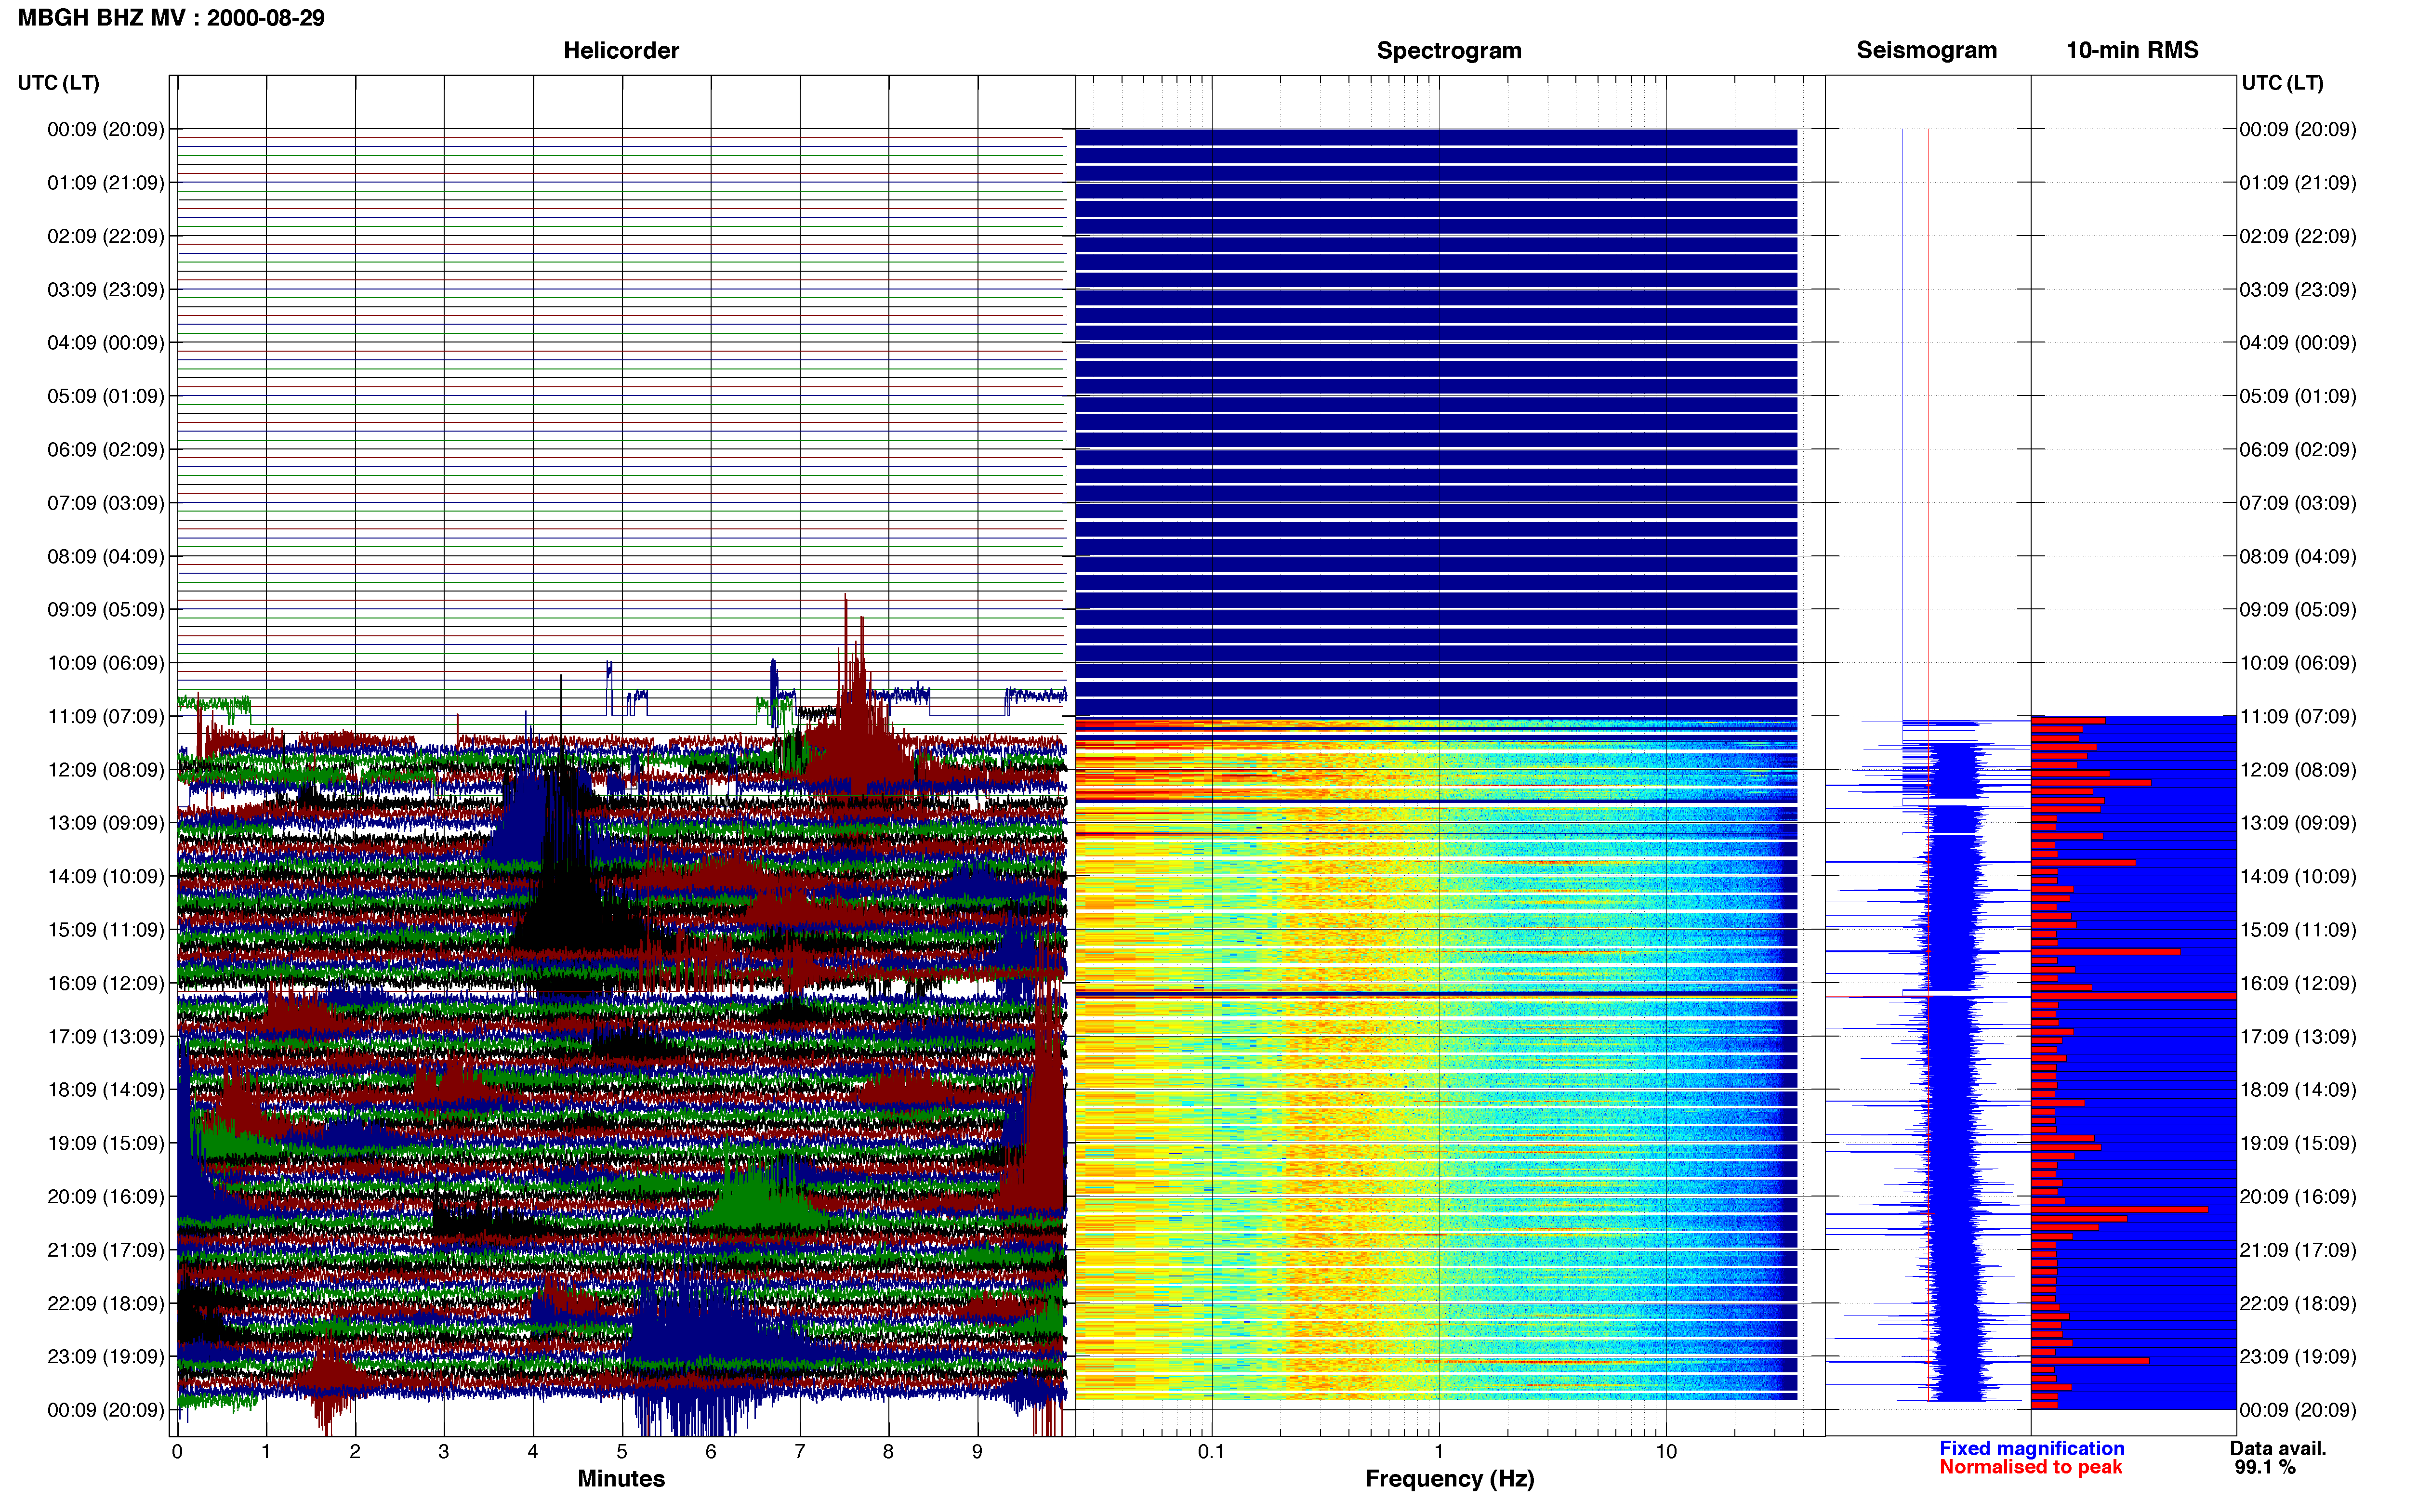Screen dimensions: 2418x1512
Task: Click the left 'UTC (LT)' axis heading
Action: [58, 83]
